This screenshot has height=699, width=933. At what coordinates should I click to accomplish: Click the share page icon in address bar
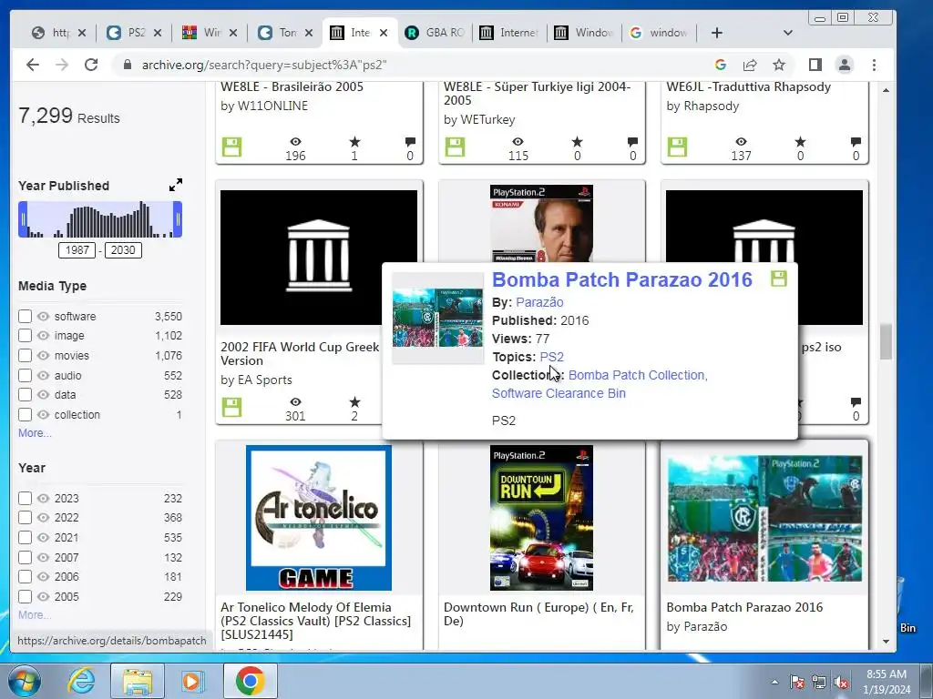pyautogui.click(x=750, y=65)
